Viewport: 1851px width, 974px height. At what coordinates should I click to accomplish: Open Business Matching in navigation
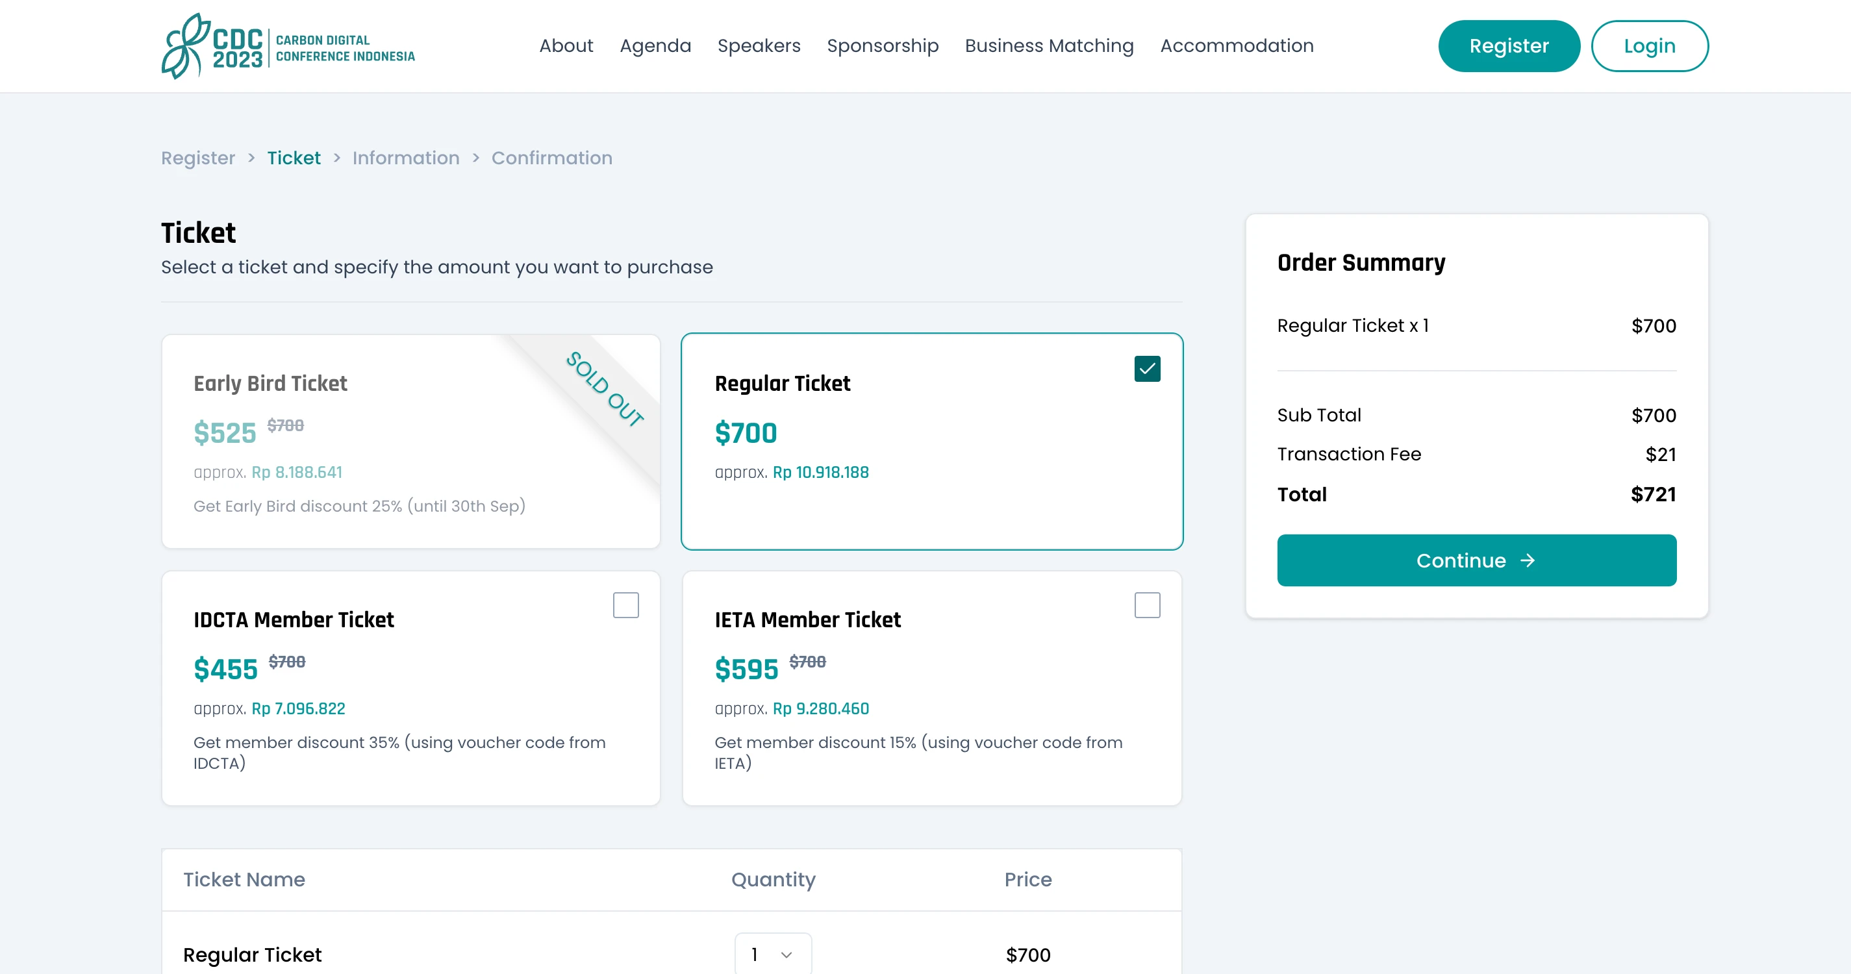[1048, 46]
